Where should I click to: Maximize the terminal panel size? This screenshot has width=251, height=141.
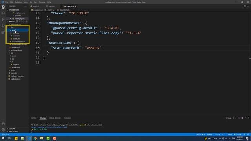(x=246, y=118)
